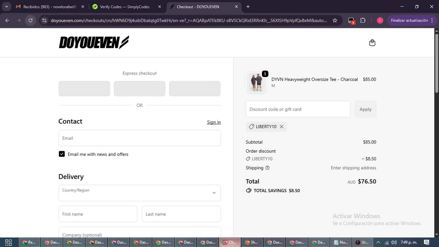
Task: Close the Gmail Recibidos tab
Action: (83, 7)
